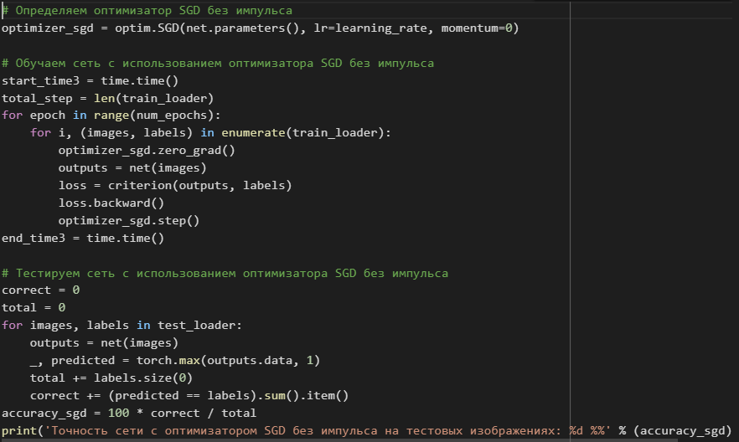The width and height of the screenshot is (739, 442).
Task: Click 'range(num_epochs)' in epoch loop
Action: [x=153, y=116]
